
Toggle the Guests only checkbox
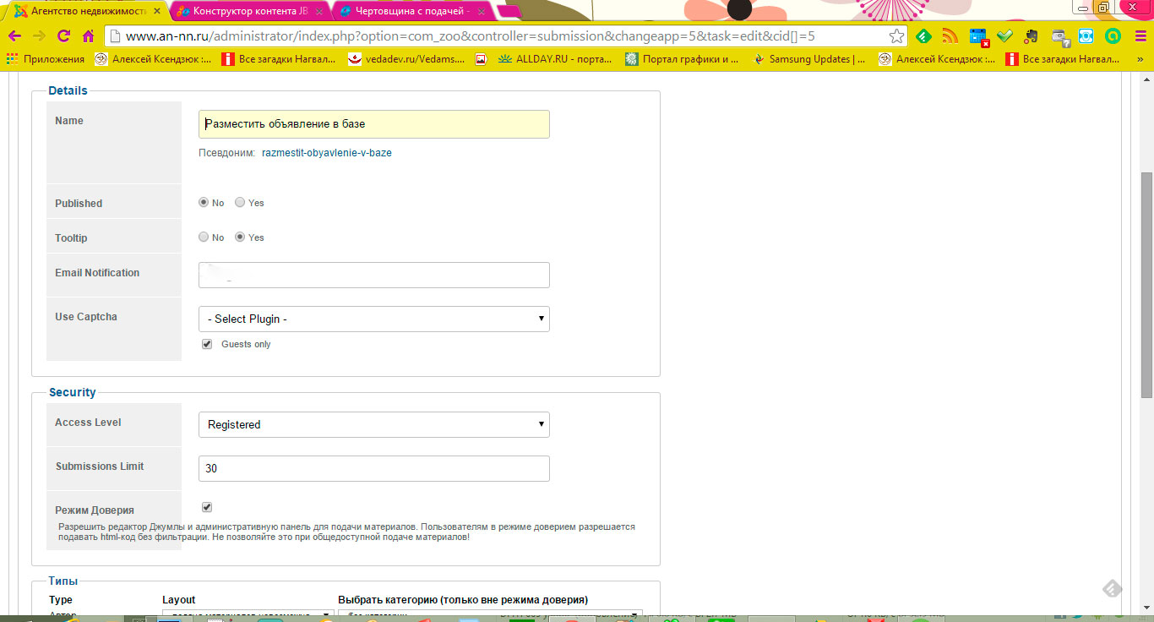pyautogui.click(x=207, y=344)
